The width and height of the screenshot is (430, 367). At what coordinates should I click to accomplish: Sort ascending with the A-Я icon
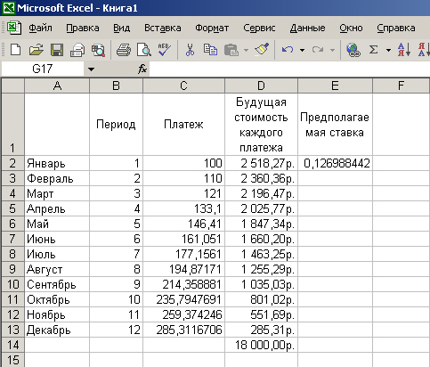(x=404, y=50)
